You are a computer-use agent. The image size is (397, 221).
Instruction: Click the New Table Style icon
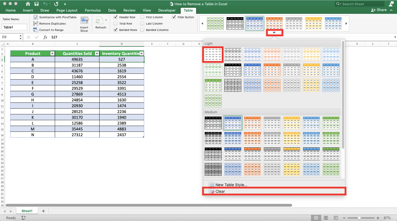pos(212,185)
